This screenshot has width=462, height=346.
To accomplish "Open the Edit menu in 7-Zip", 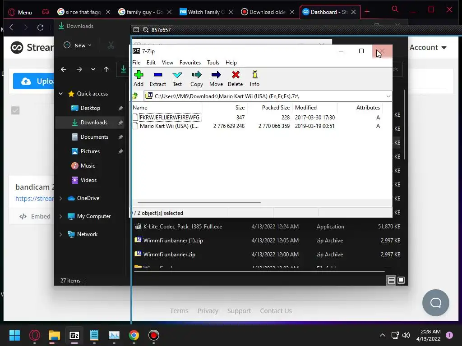I will pyautogui.click(x=151, y=62).
